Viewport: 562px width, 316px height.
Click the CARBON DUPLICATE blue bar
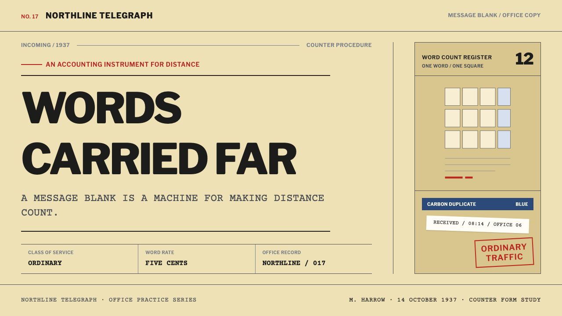478,204
